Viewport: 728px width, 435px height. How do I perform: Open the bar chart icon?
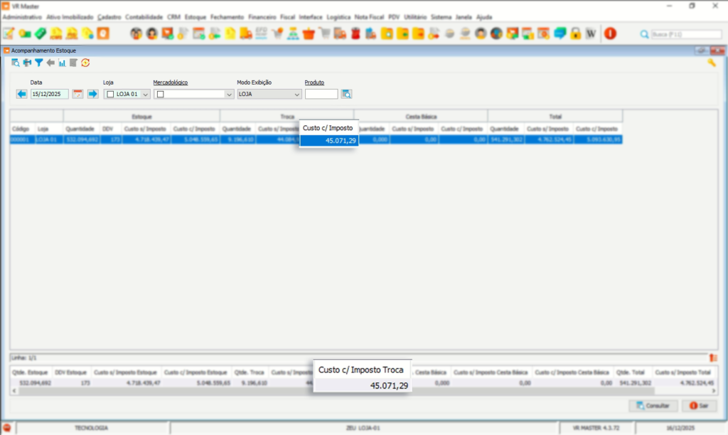(62, 63)
